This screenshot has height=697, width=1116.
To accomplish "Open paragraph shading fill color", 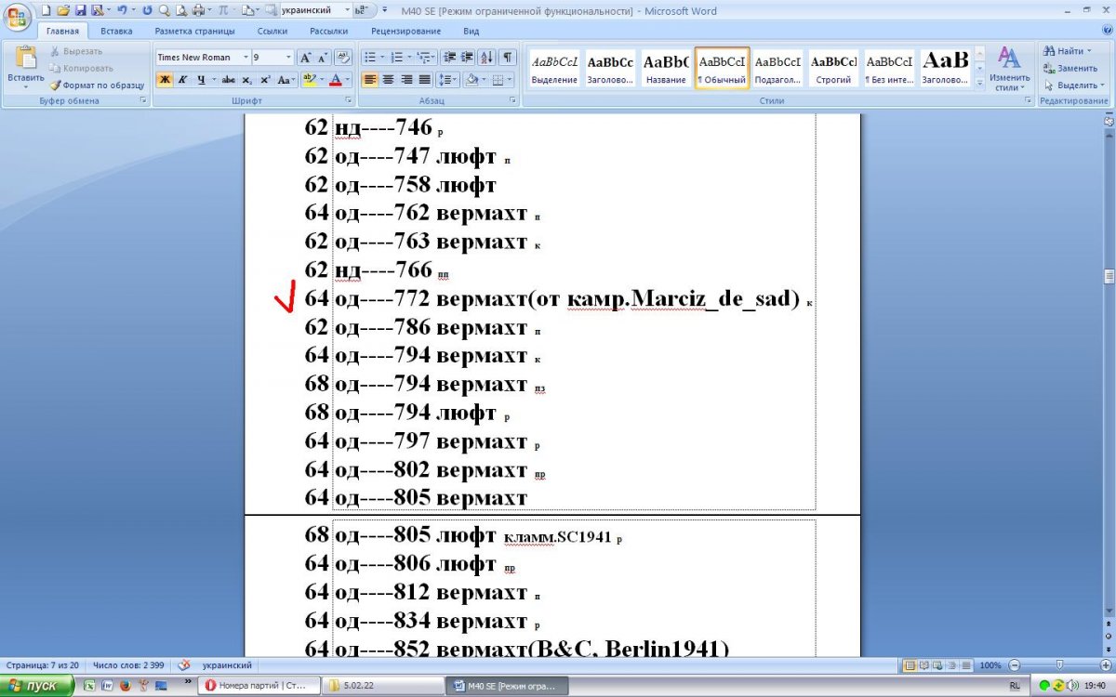I will pyautogui.click(x=472, y=80).
